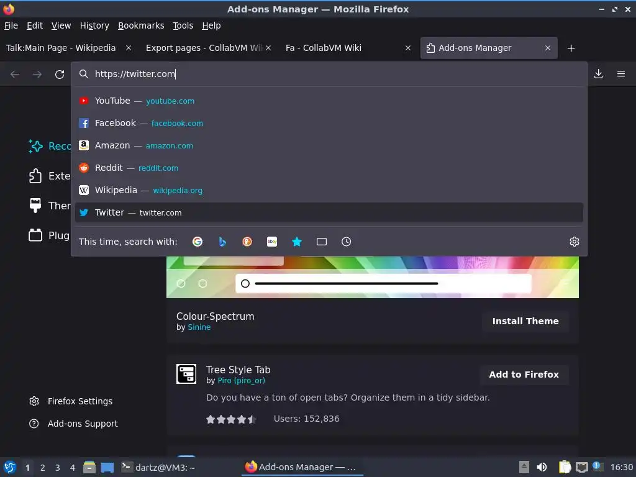Click the network tray icon
Viewport: 636px width, 477px height.
[581, 467]
